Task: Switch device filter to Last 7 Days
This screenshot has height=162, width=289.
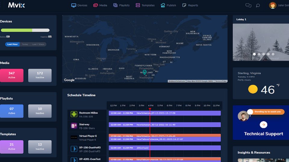Action: point(38,44)
